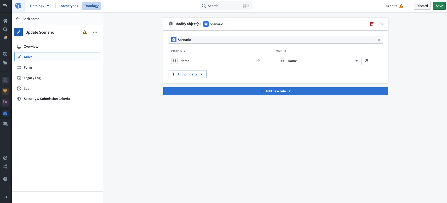Expand the sidebar menu icon
Image resolution: width=447 pixels, height=203 pixels.
click(5, 6)
